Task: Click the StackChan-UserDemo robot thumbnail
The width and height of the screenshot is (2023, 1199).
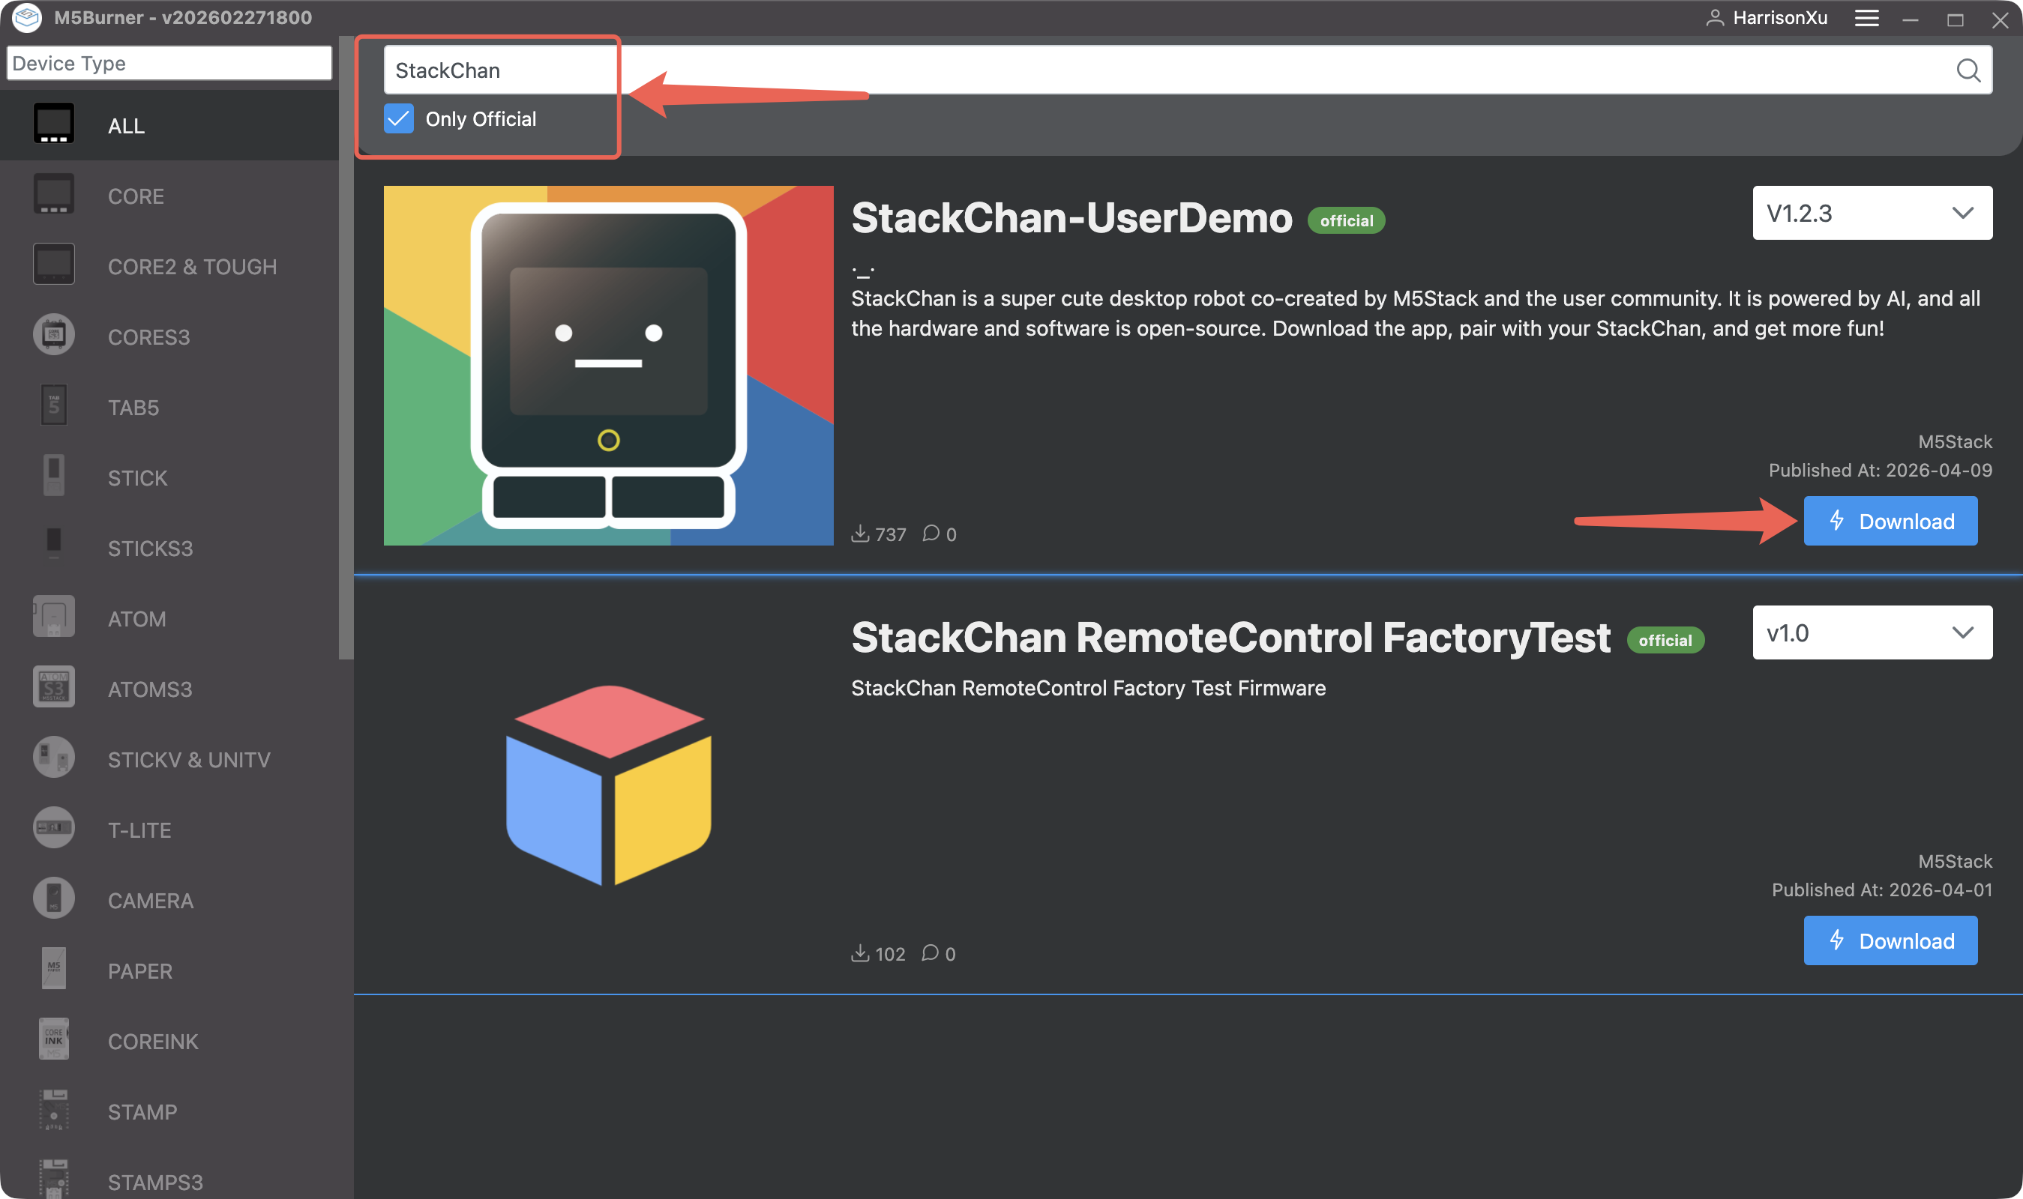Action: pyautogui.click(x=608, y=365)
